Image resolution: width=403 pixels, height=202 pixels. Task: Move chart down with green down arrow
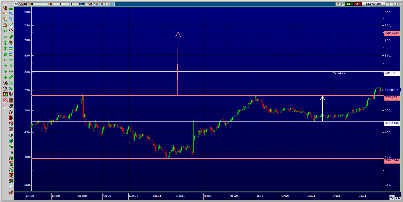tap(5, 77)
